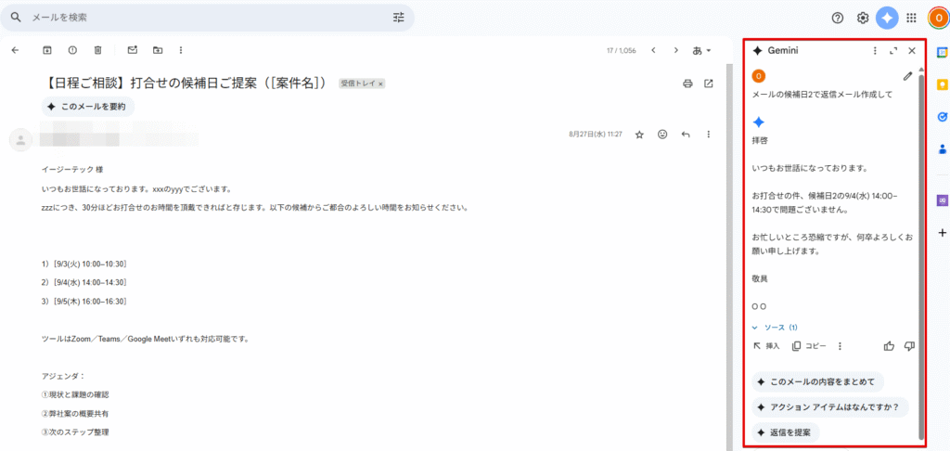The image size is (950, 451).
Task: Open more actions menu in email toolbar
Action: [x=180, y=50]
